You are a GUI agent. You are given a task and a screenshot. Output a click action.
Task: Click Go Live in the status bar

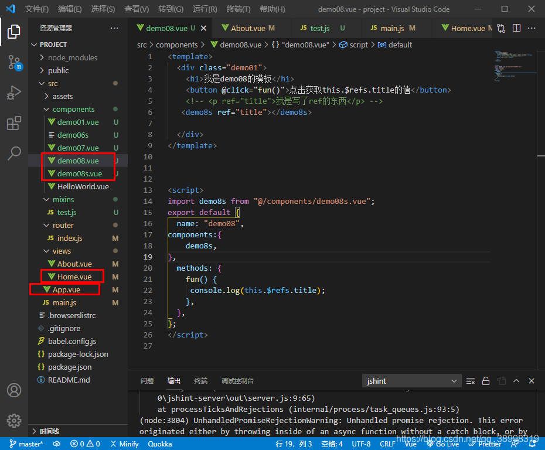click(x=443, y=444)
